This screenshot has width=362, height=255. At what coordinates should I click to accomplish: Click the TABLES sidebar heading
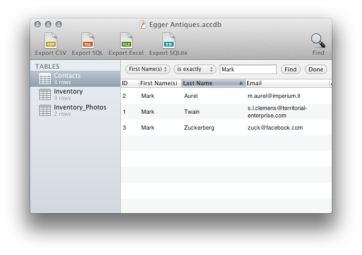point(47,67)
